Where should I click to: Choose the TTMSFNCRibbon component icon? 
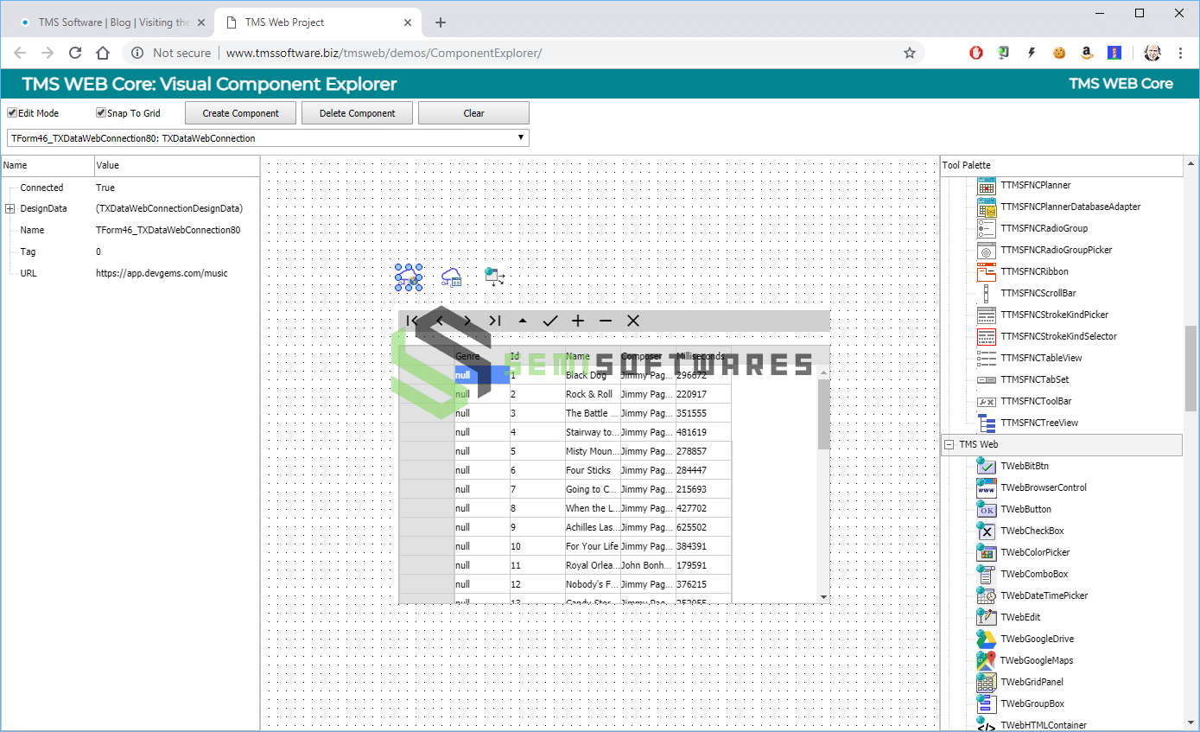[x=986, y=272]
